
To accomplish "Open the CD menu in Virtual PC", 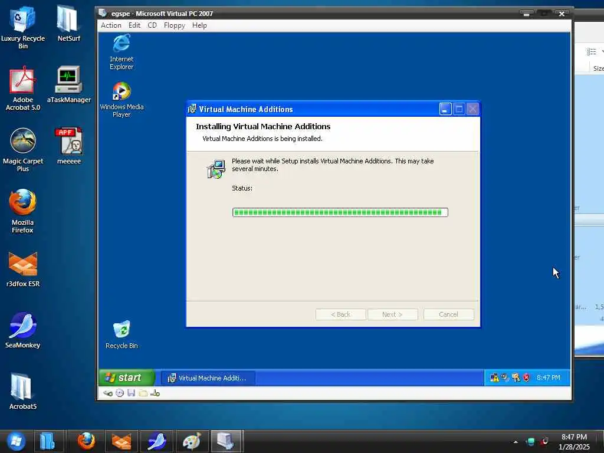I will coord(152,25).
